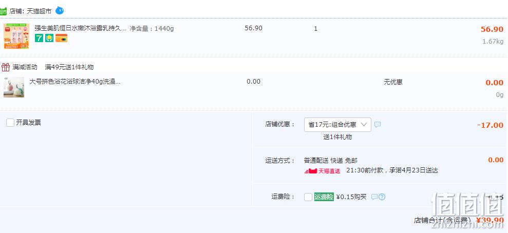Enable the 运费险 shipping insurance checkbox
Viewport: 508px width, 233px height.
point(308,197)
